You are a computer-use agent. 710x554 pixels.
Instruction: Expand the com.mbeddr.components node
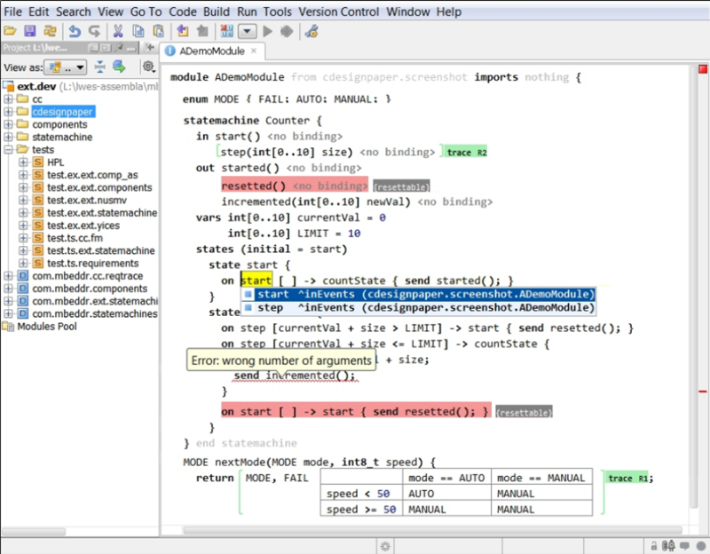coord(9,289)
